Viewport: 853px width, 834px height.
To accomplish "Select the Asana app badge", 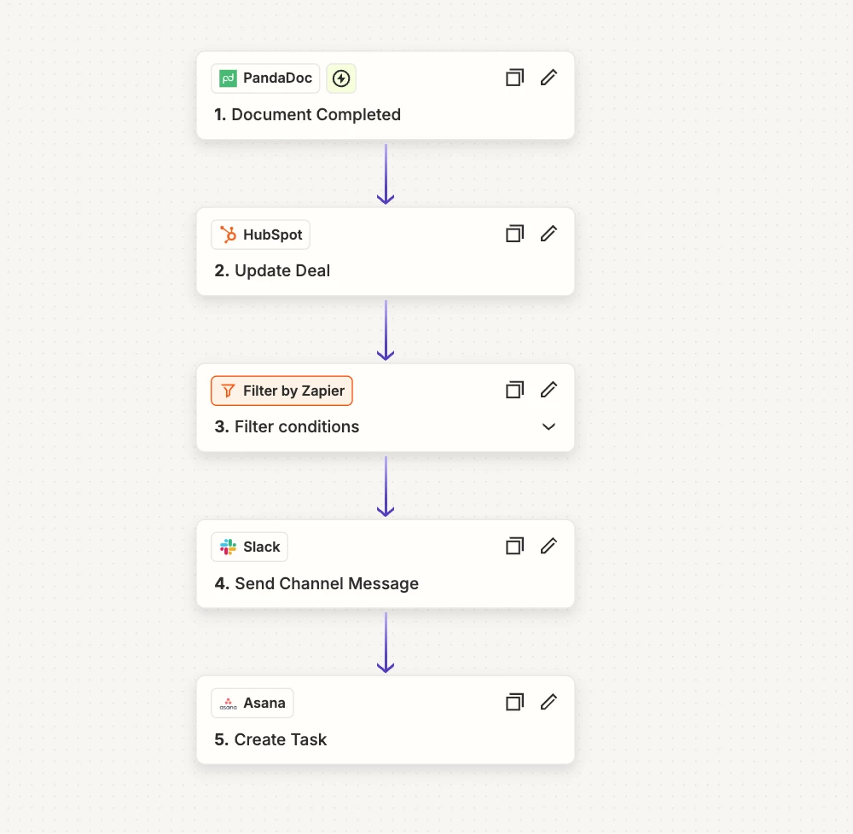I will 252,703.
